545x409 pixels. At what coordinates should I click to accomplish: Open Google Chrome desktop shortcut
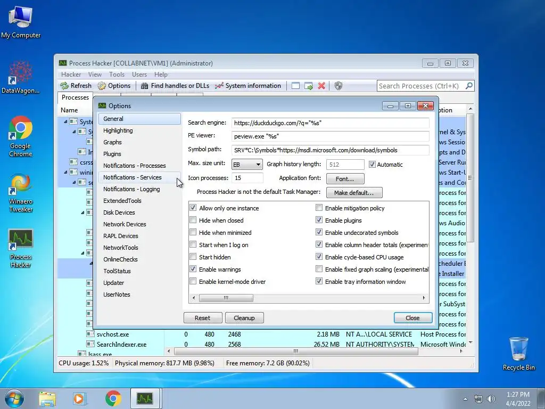tap(21, 136)
